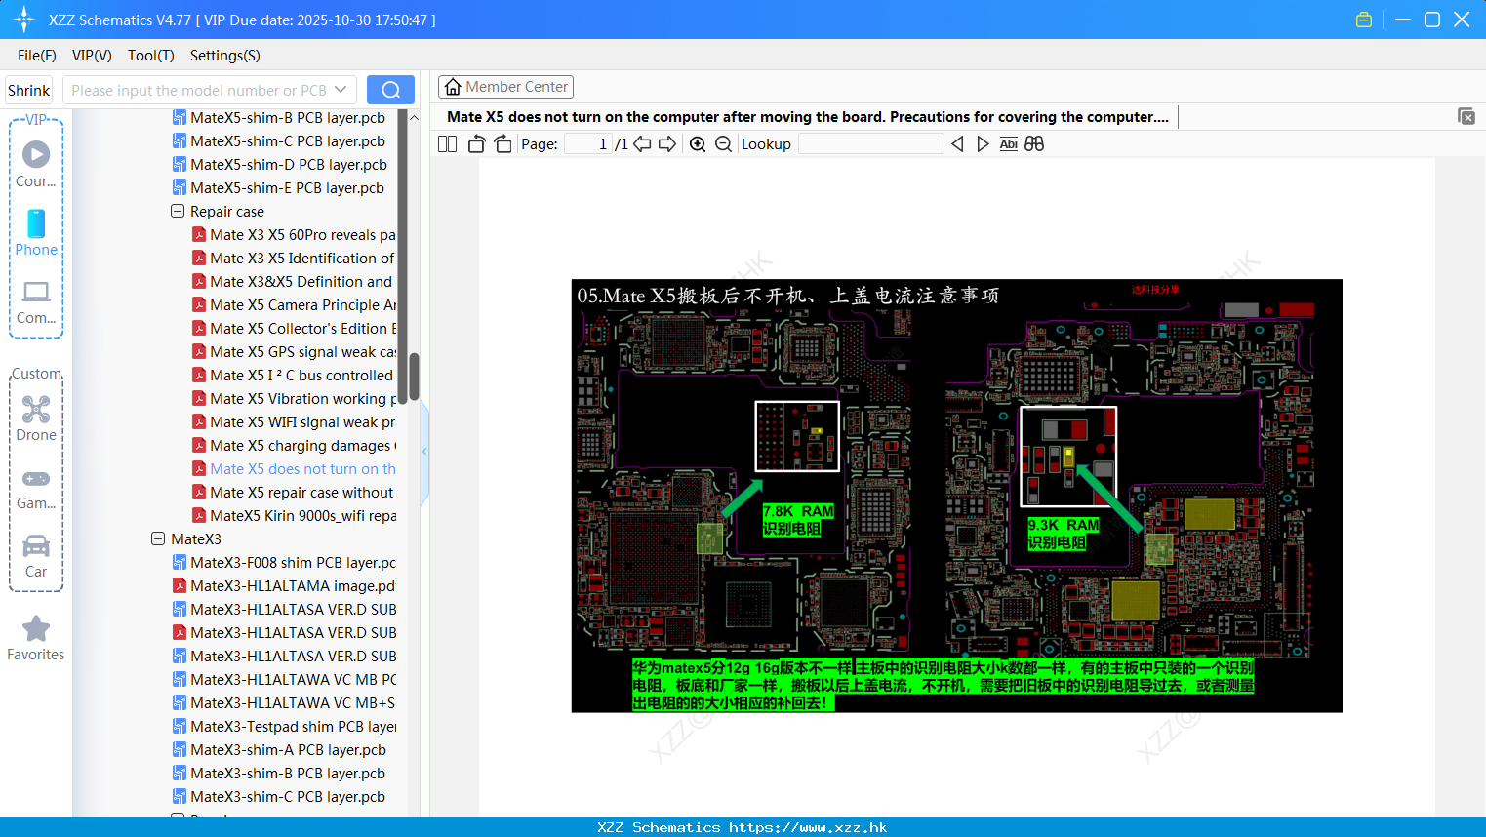Open MateX3-HL1ALTAMA image.pdf

point(284,585)
